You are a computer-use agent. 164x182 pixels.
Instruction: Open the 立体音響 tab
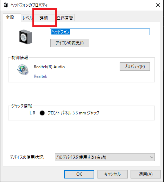click(x=65, y=18)
